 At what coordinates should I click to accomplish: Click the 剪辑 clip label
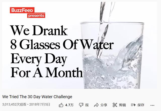(x=123, y=105)
